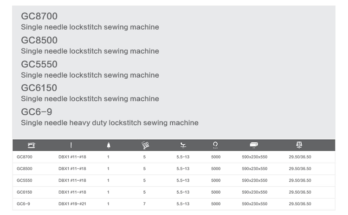Click the presser foot lift icon

tap(183, 145)
